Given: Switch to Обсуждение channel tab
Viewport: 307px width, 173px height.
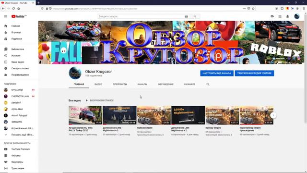Looking at the screenshot, I should (165, 85).
